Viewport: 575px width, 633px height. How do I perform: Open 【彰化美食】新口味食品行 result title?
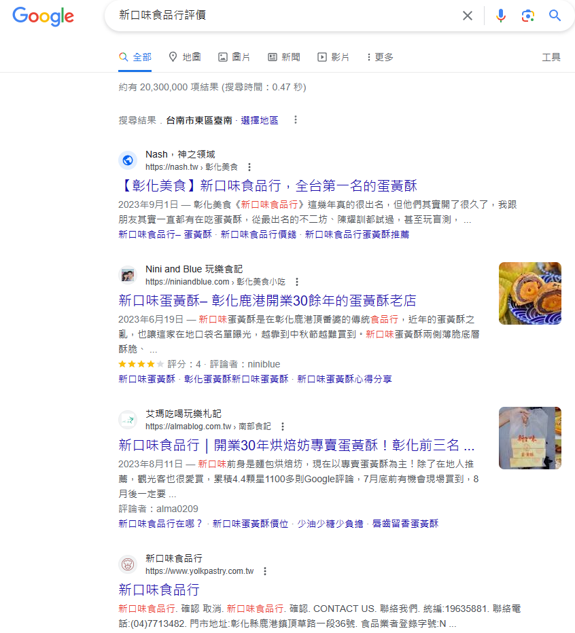click(268, 185)
